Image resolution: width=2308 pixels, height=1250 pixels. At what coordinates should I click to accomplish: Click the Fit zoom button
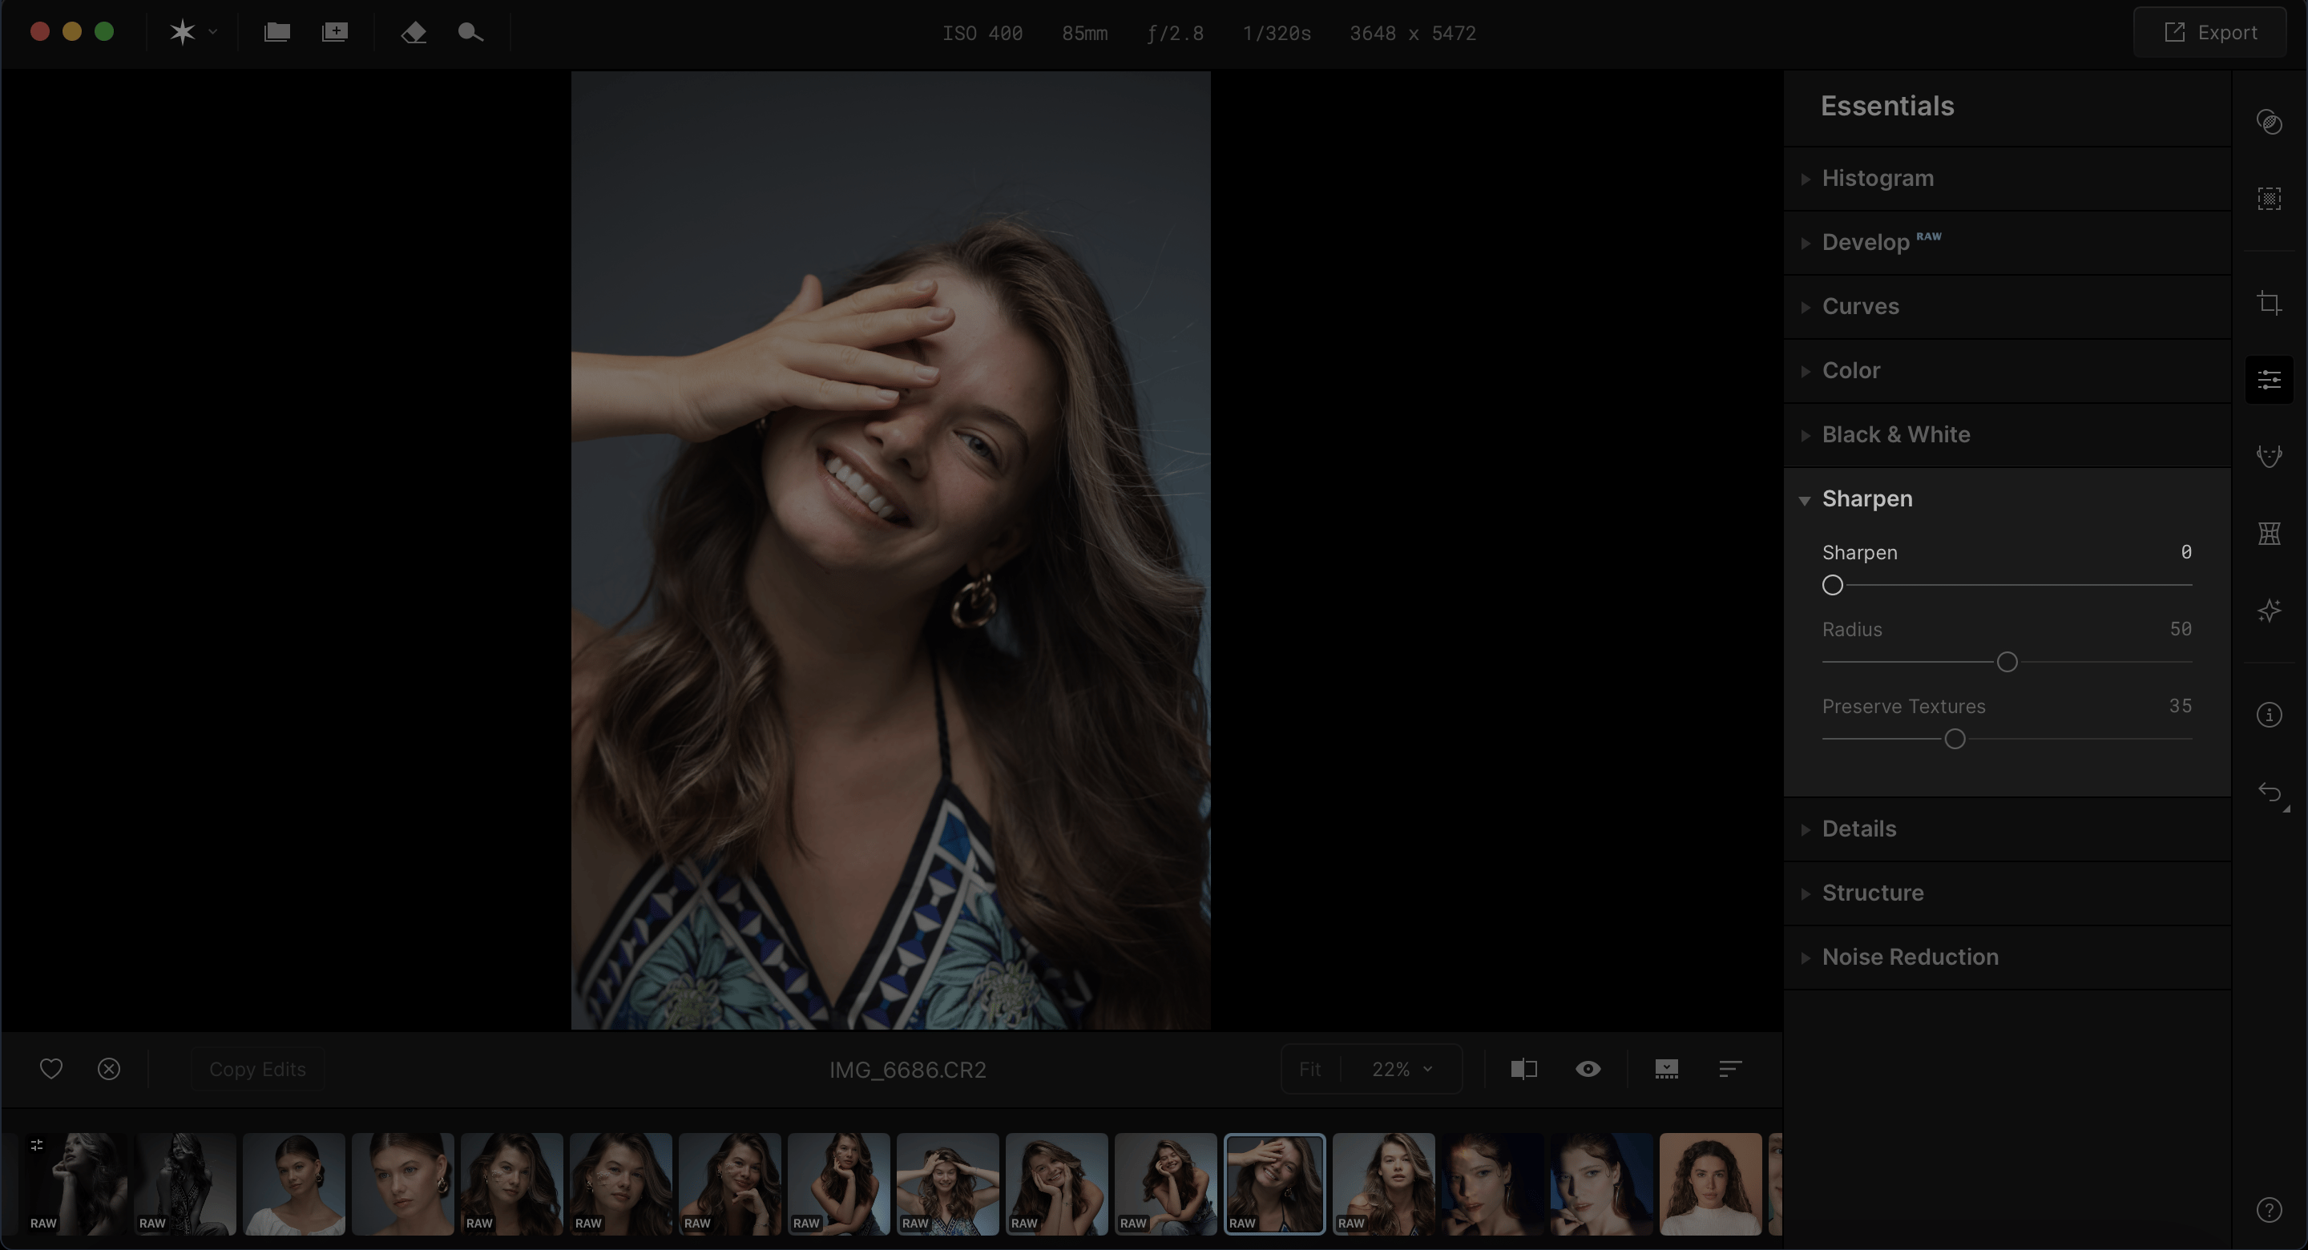click(x=1310, y=1069)
